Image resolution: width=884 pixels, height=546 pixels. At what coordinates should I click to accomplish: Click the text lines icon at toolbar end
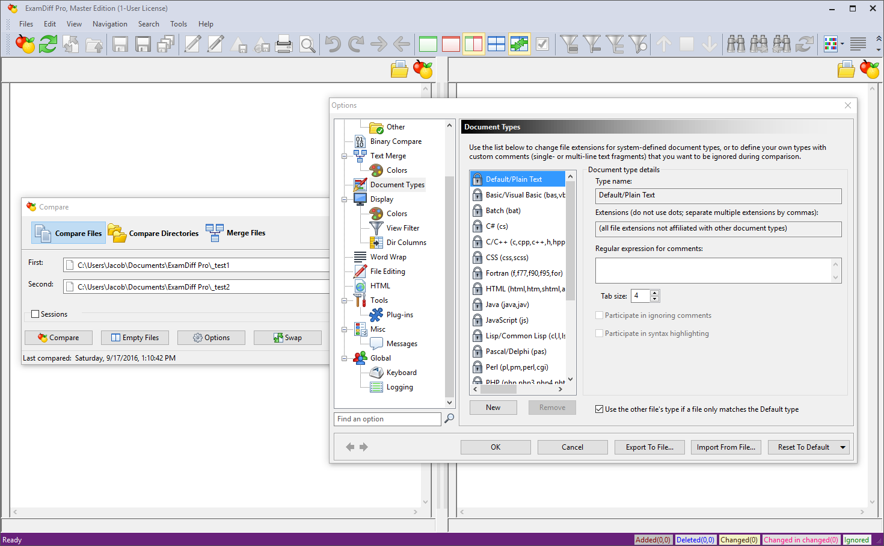tap(858, 44)
